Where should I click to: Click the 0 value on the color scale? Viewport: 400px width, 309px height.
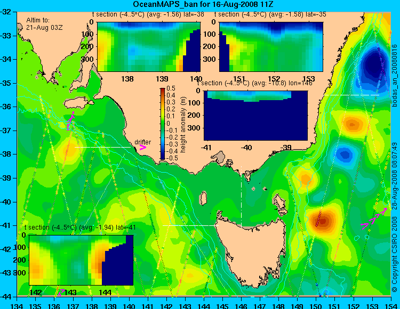point(168,123)
